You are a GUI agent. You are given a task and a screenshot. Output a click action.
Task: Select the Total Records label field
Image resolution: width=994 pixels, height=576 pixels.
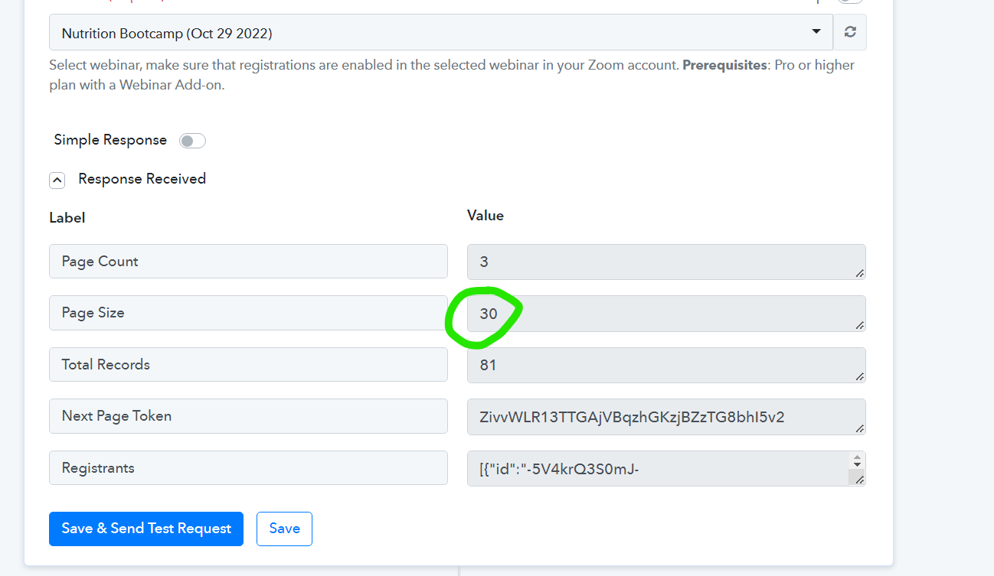[x=248, y=365]
